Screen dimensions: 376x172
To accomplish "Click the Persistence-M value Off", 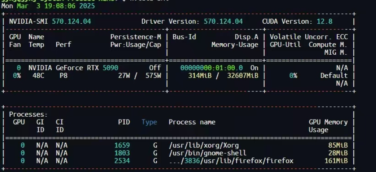I will 155,68.
